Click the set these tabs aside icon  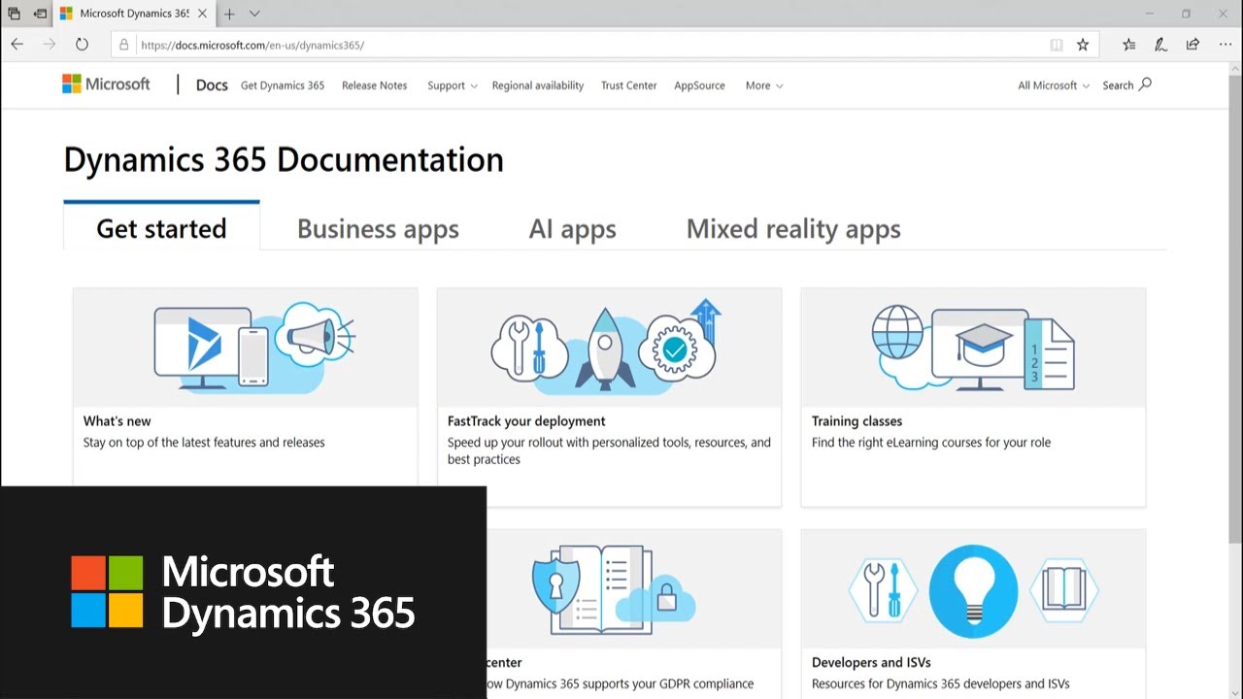[x=40, y=14]
